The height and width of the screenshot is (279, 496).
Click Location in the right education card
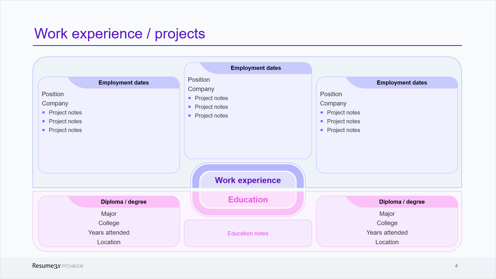tap(387, 242)
